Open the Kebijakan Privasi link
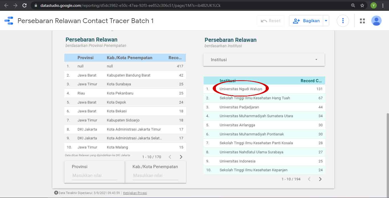The height and width of the screenshot is (198, 389). click(135, 193)
